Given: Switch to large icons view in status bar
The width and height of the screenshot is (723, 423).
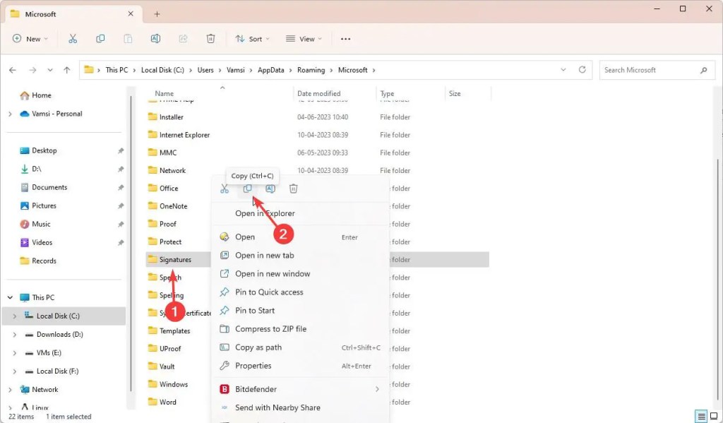Looking at the screenshot, I should [714, 417].
